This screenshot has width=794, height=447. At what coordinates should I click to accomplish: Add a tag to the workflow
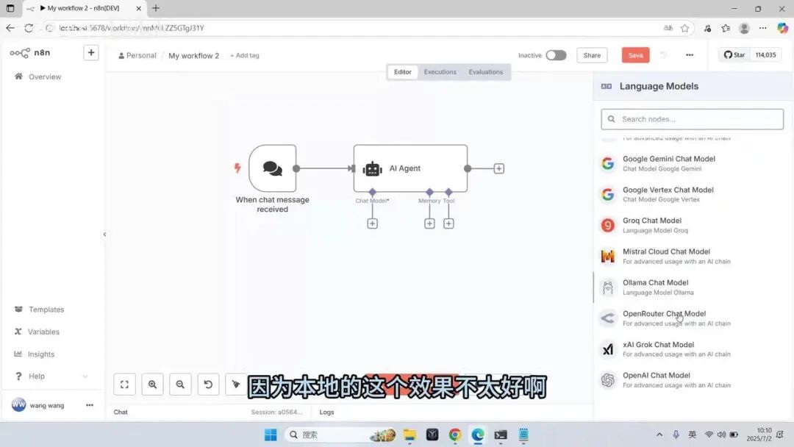pyautogui.click(x=245, y=55)
